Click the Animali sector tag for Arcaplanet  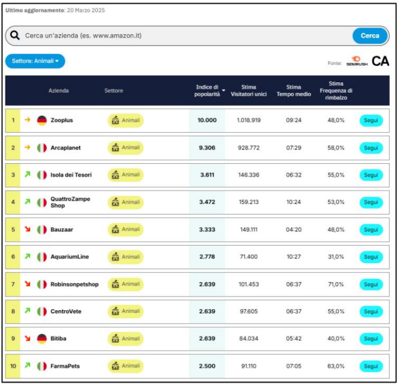[x=126, y=147]
